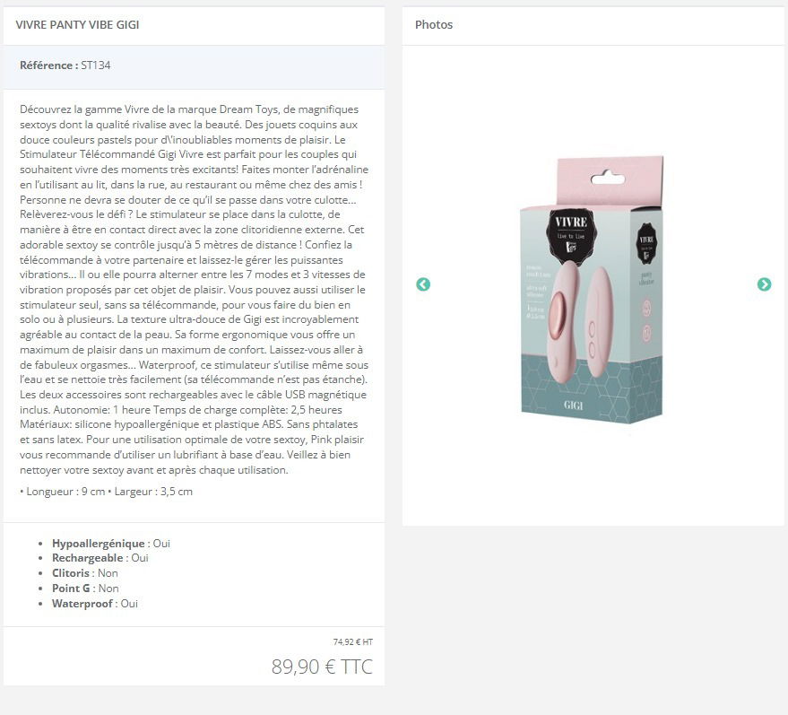Screen dimensions: 788x715
Task: Show the previous product photo
Action: [x=423, y=284]
